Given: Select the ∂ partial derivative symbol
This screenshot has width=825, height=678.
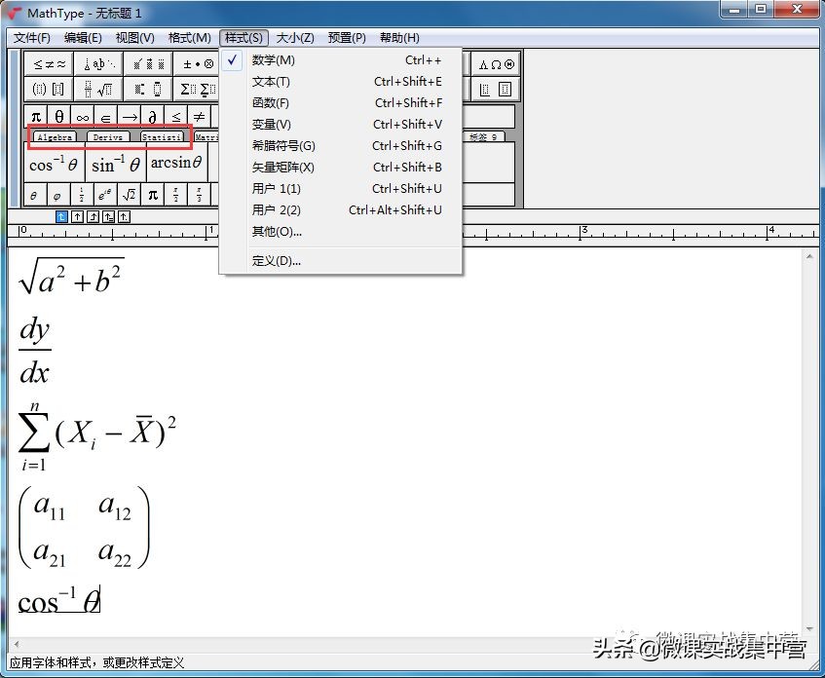Looking at the screenshot, I should [153, 115].
